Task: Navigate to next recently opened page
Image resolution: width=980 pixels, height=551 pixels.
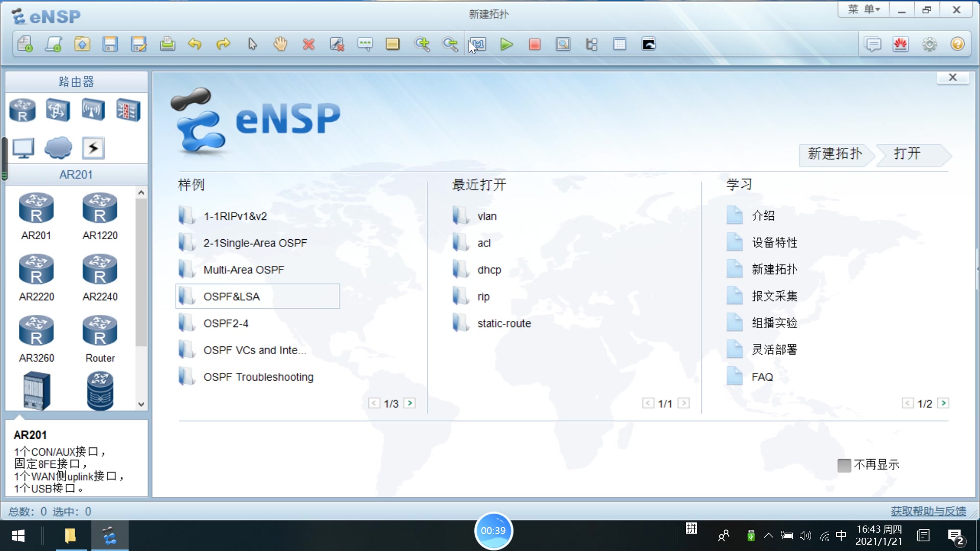Action: pos(684,403)
